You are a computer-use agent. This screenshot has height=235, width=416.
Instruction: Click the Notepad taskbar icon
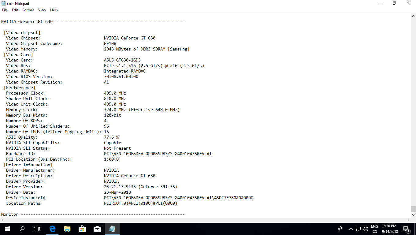click(x=112, y=229)
